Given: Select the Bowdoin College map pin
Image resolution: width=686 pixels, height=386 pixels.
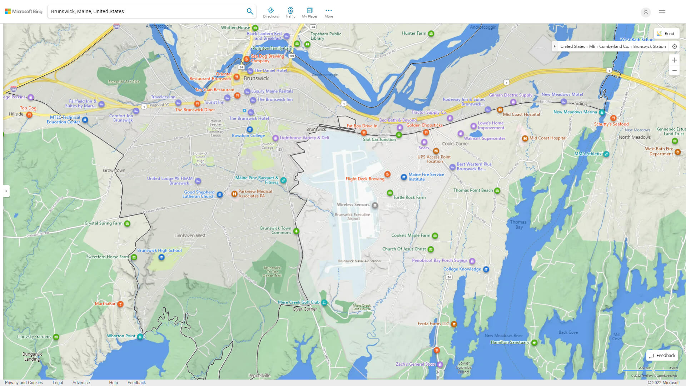Looking at the screenshot, I should click(x=250, y=129).
